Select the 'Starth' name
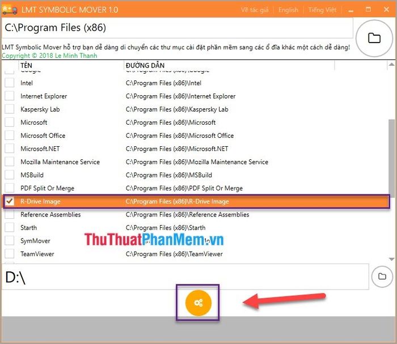Image resolution: width=397 pixels, height=344 pixels. click(28, 228)
